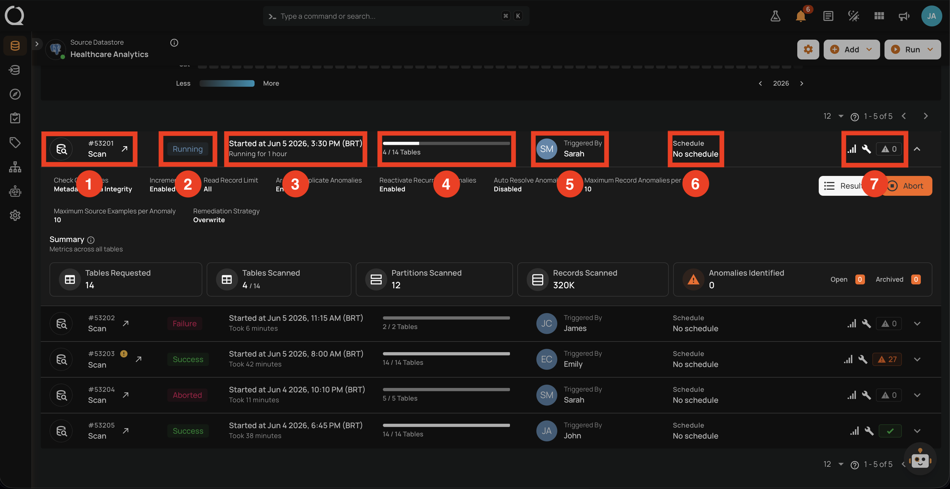The height and width of the screenshot is (489, 950).
Task: Open the notifications bell with badge 6
Action: click(x=801, y=16)
